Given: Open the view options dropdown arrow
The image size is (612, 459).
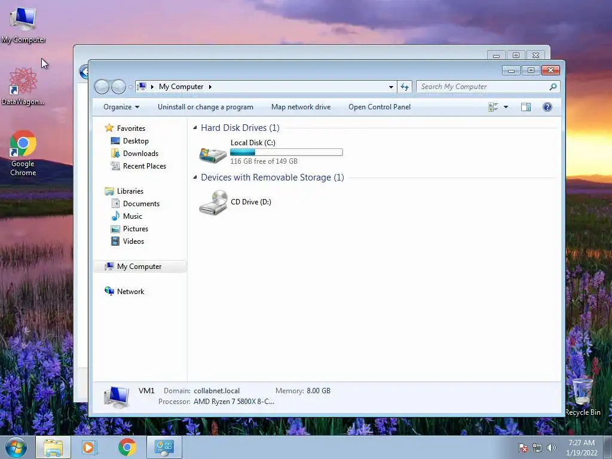Looking at the screenshot, I should (x=506, y=107).
